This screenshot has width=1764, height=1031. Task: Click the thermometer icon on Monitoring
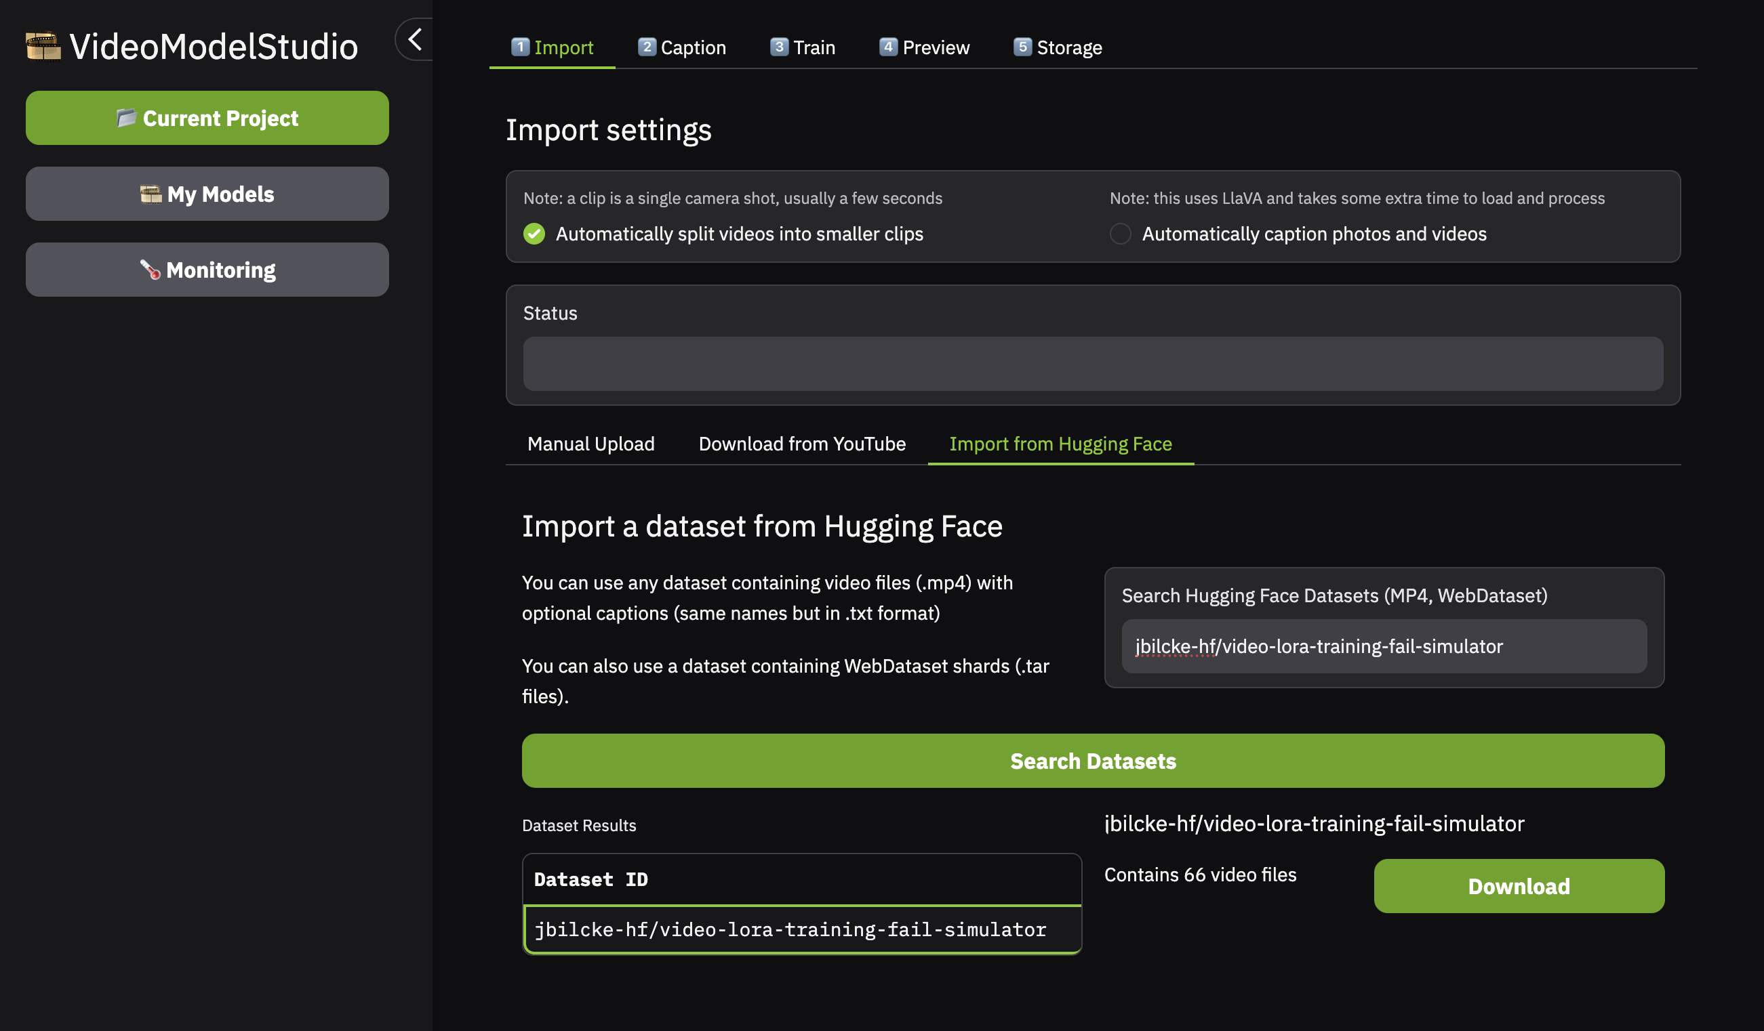pos(150,270)
